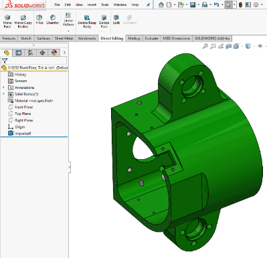This screenshot has width=267, height=258.
Task: Open the Select tool dropdown arrow
Action: click(234, 5)
